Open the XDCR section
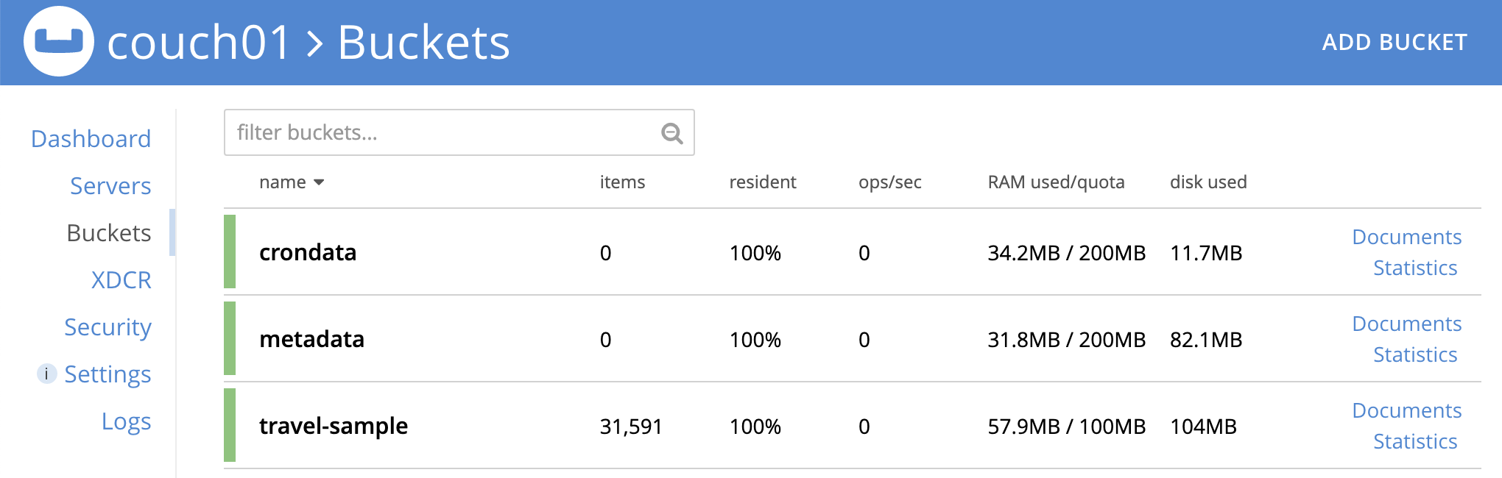 point(121,280)
